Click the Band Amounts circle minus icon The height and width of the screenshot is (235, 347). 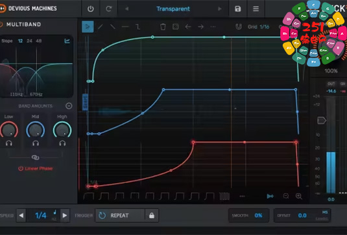[x=69, y=106]
